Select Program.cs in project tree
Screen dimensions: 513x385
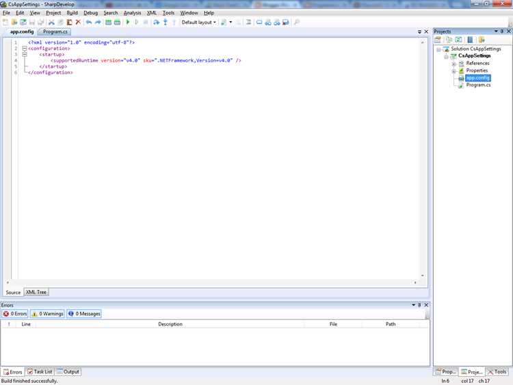(478, 85)
